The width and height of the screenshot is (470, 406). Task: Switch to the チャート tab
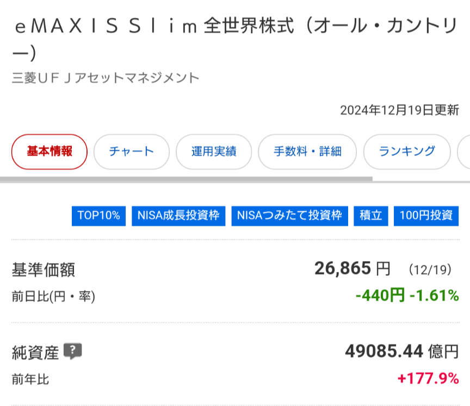point(132,152)
